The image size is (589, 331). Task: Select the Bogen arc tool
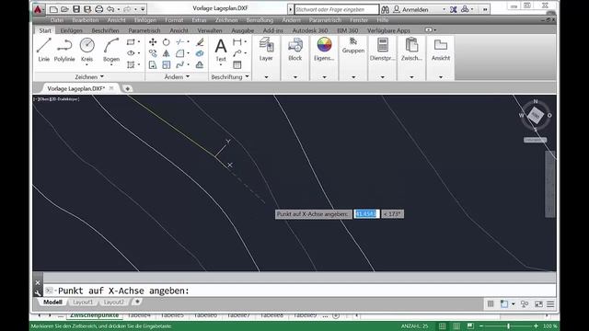tap(111, 49)
